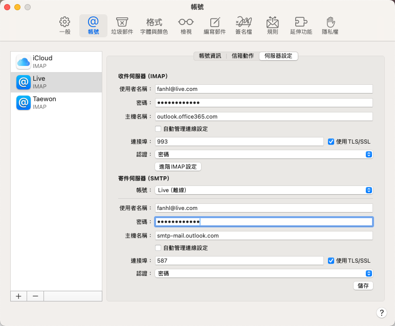Click the plus button to add account
Screen dimensions: 395x326
pos(18,296)
